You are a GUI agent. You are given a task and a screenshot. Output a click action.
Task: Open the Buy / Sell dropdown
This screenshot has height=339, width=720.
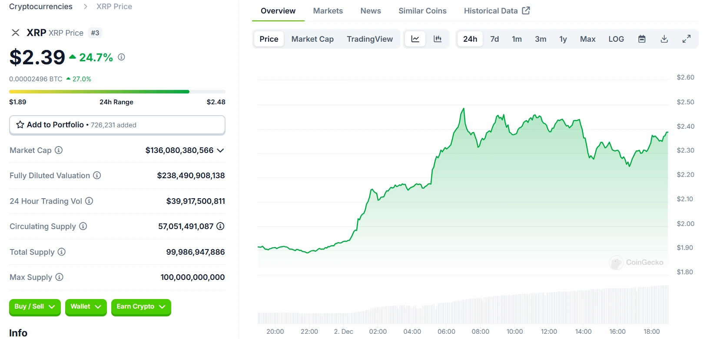pyautogui.click(x=35, y=307)
